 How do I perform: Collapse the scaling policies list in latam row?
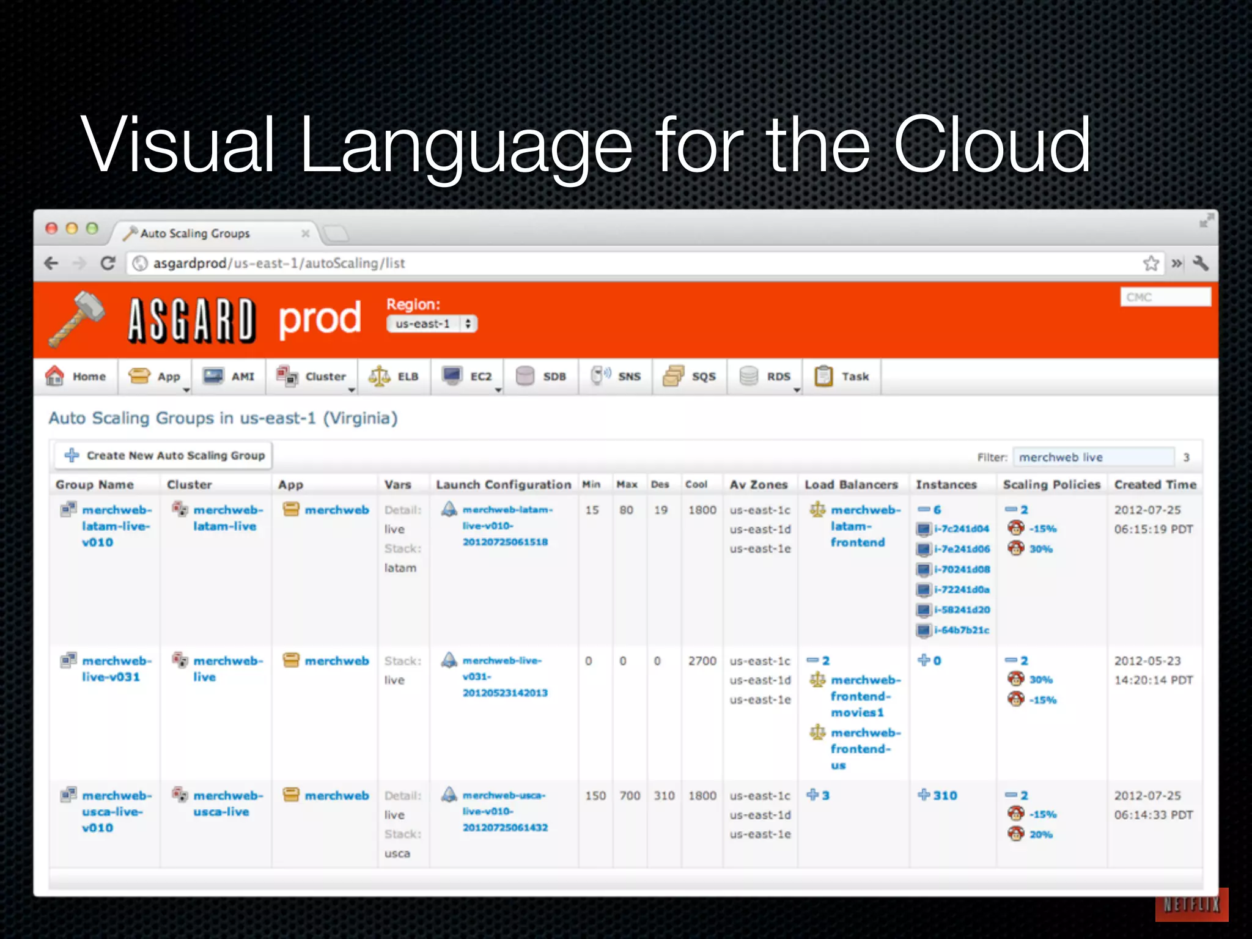[1017, 509]
